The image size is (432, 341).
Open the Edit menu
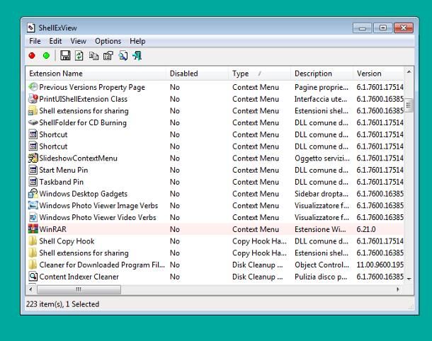pyautogui.click(x=55, y=41)
